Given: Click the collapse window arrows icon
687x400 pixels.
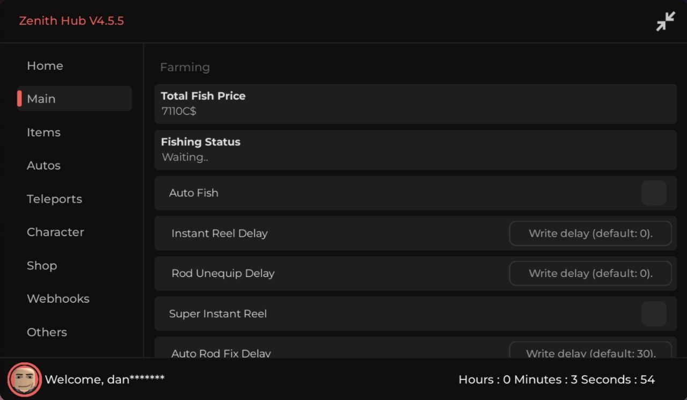Looking at the screenshot, I should pyautogui.click(x=666, y=21).
